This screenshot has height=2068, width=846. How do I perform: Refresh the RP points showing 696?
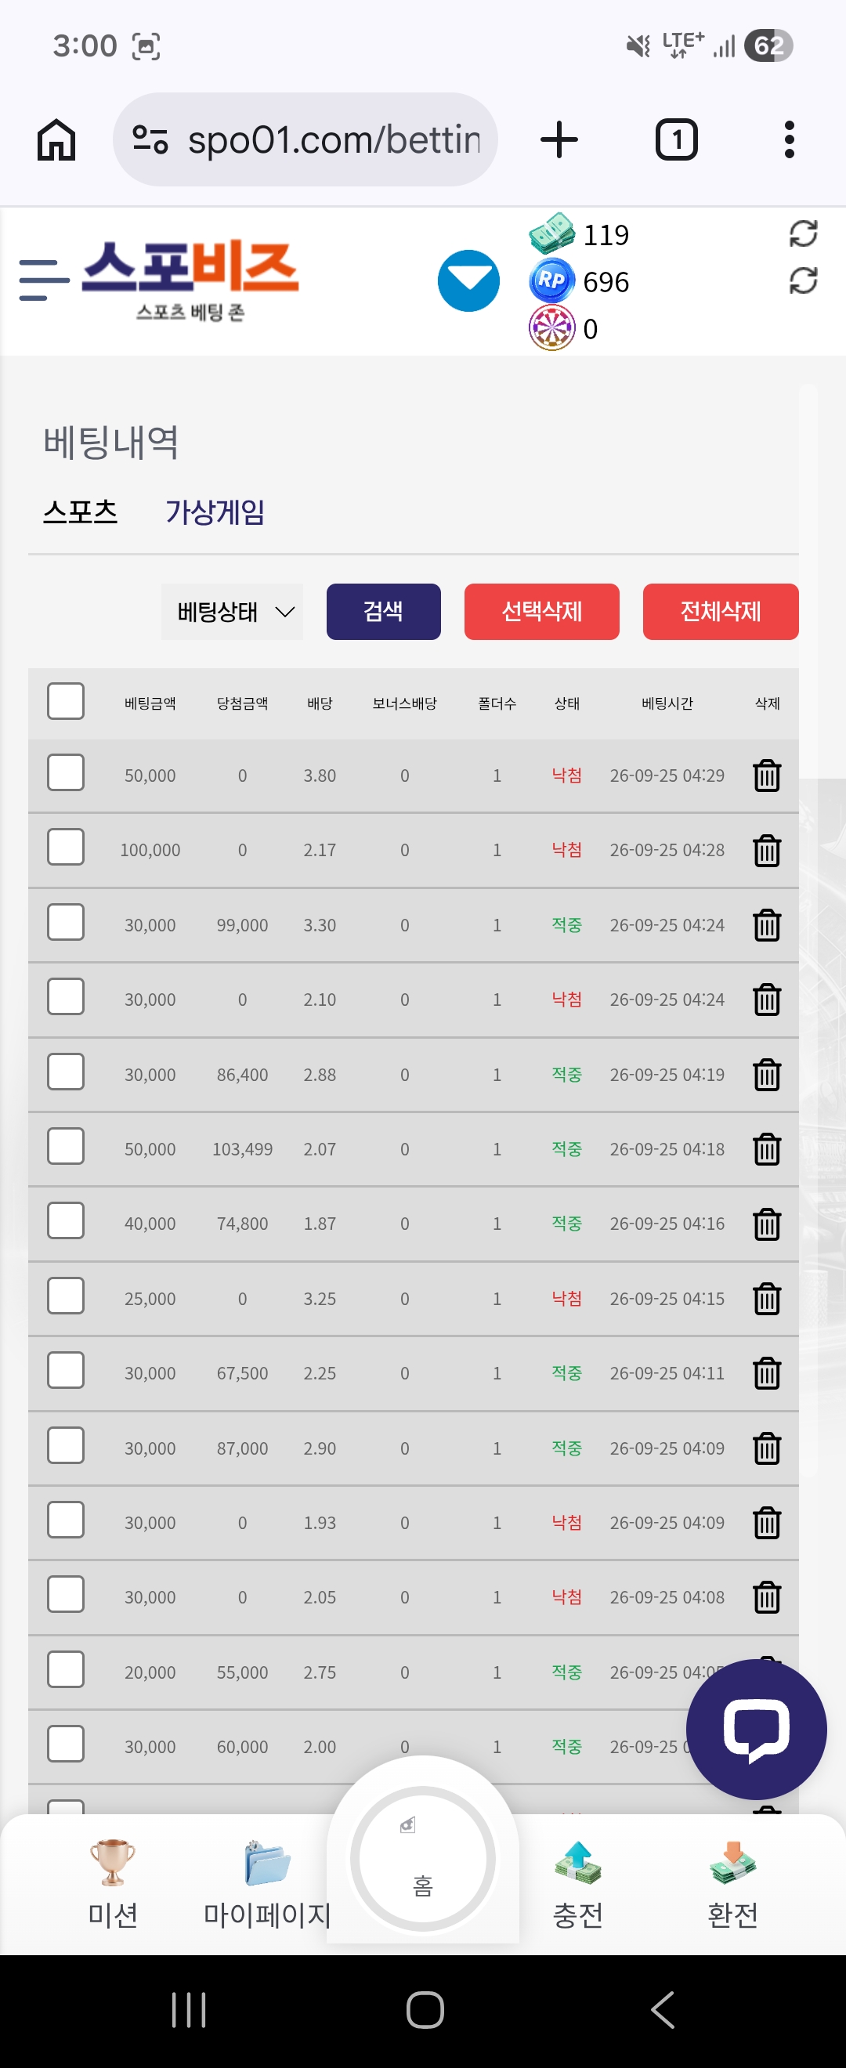pos(803,280)
